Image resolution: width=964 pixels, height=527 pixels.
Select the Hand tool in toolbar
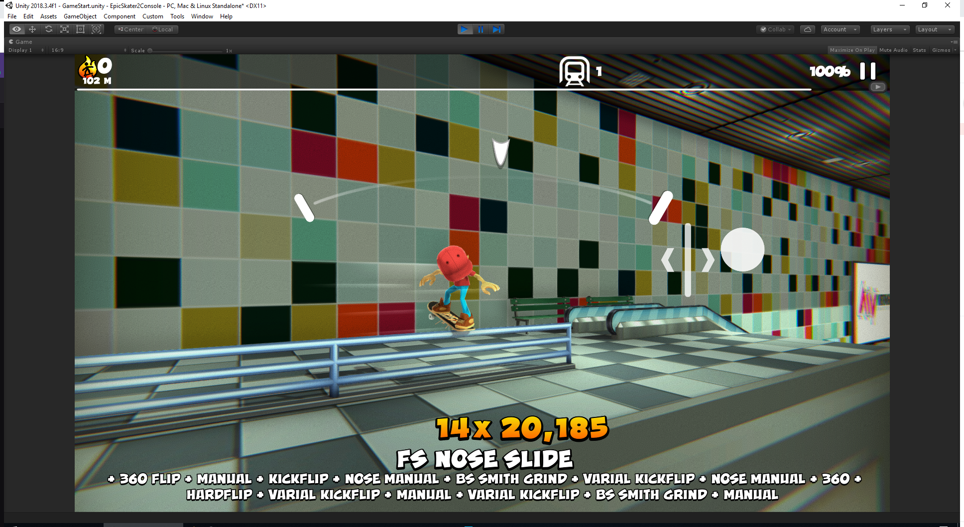click(16, 29)
